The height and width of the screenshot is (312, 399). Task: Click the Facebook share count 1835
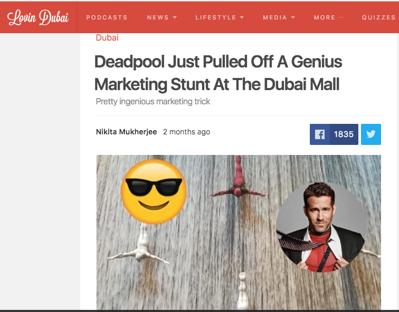[344, 134]
